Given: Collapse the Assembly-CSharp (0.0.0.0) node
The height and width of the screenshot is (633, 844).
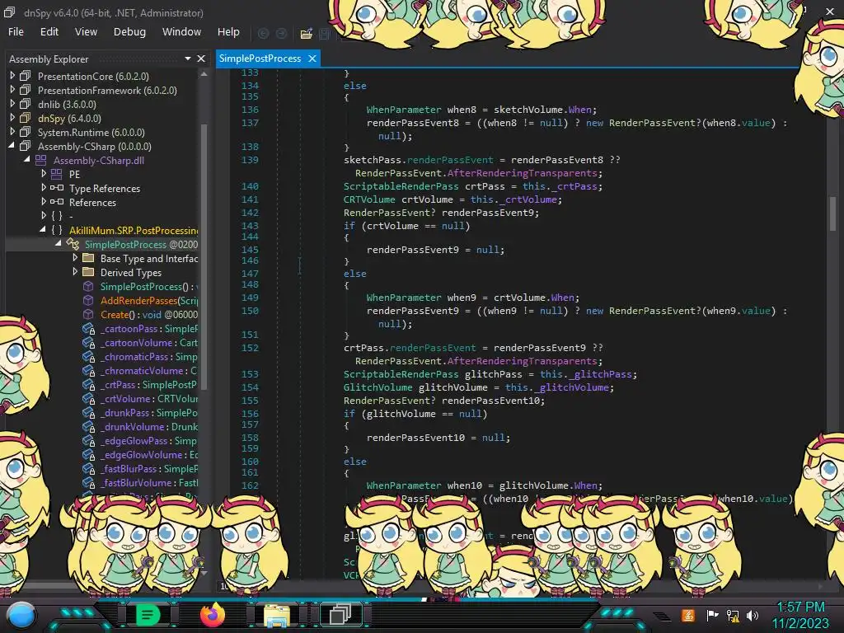Looking at the screenshot, I should tap(12, 146).
